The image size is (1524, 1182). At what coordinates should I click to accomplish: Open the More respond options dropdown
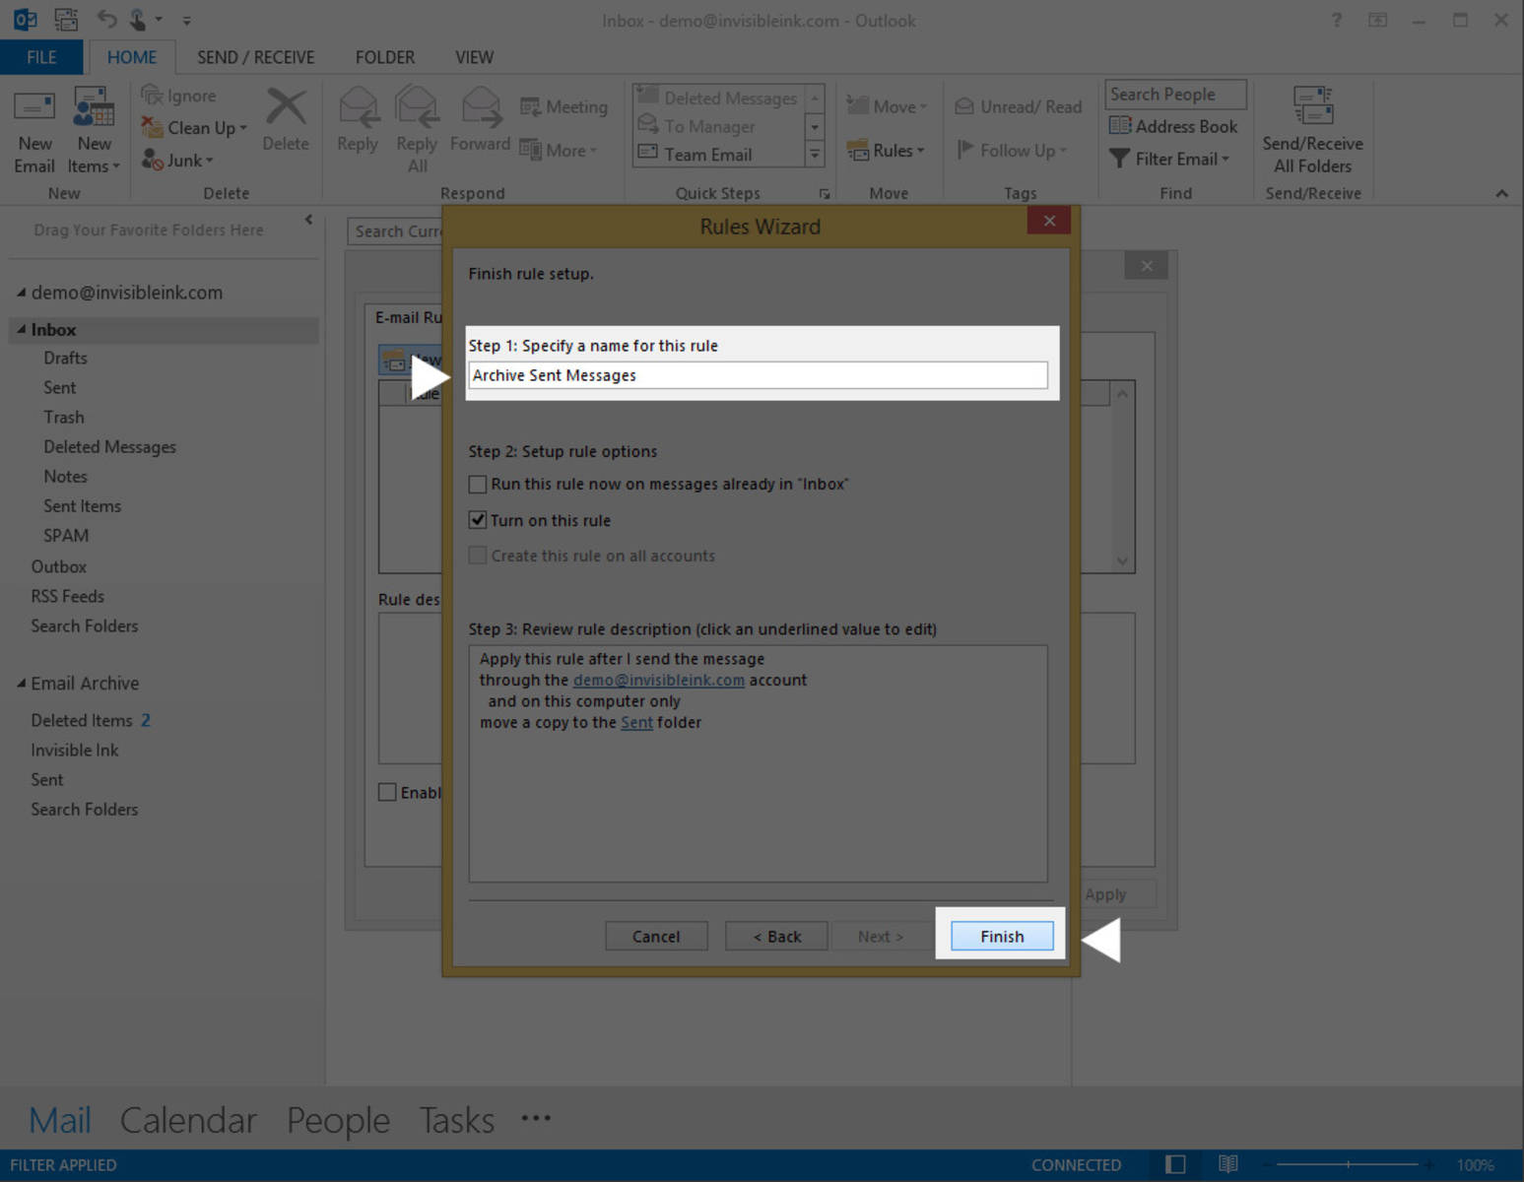[559, 150]
